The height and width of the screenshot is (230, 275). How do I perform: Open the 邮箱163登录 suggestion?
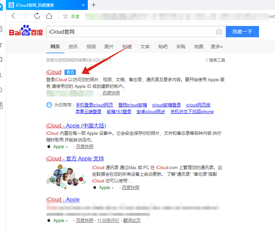pyautogui.click(x=119, y=112)
